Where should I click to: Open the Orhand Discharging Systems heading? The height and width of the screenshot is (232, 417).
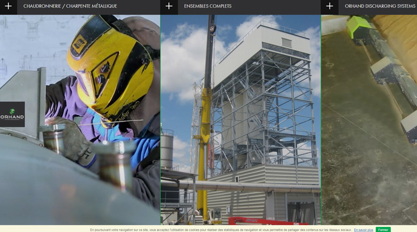(x=380, y=6)
